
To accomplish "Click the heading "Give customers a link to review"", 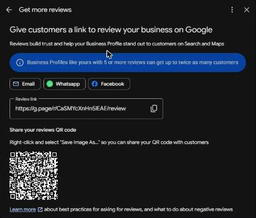I will coord(111,30).
